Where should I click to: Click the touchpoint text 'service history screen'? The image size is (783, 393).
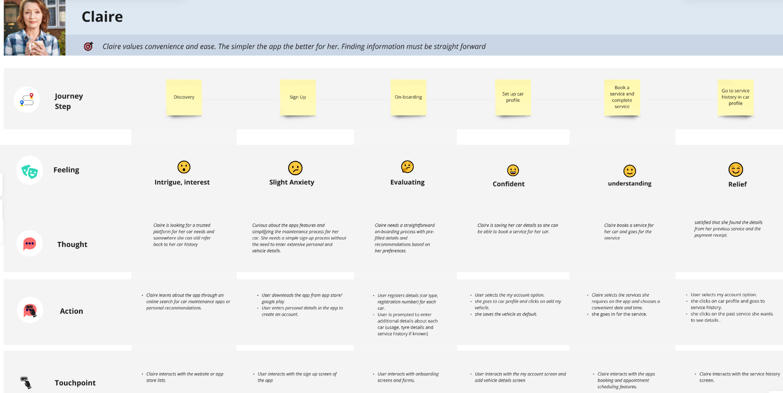pos(739,377)
